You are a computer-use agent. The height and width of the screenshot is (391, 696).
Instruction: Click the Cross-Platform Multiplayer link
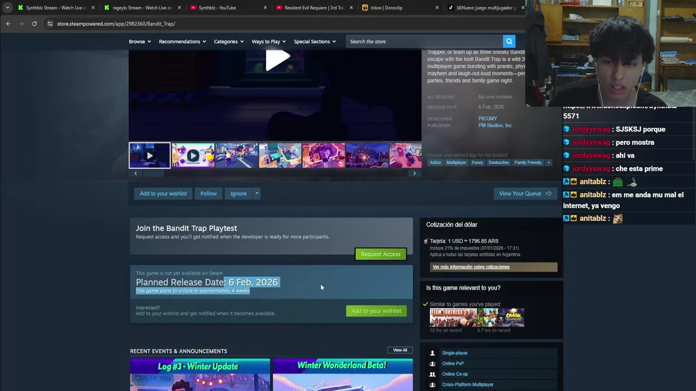click(468, 384)
